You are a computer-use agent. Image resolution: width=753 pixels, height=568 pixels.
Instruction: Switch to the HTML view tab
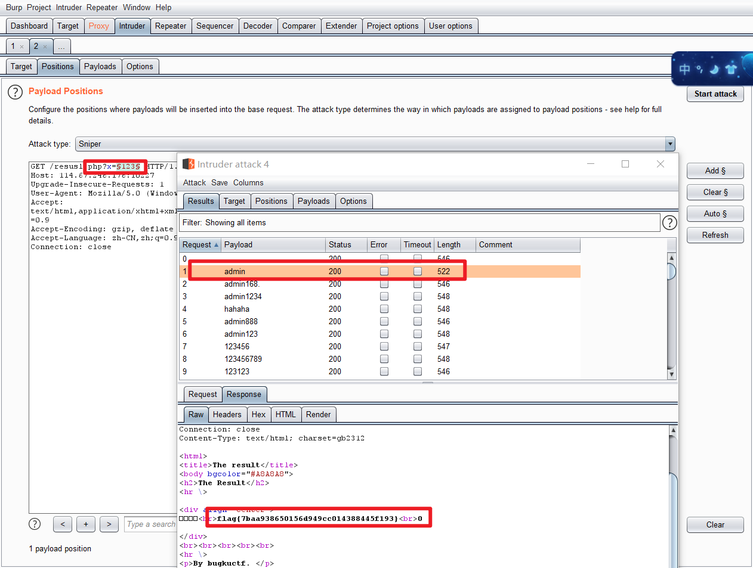coord(286,415)
